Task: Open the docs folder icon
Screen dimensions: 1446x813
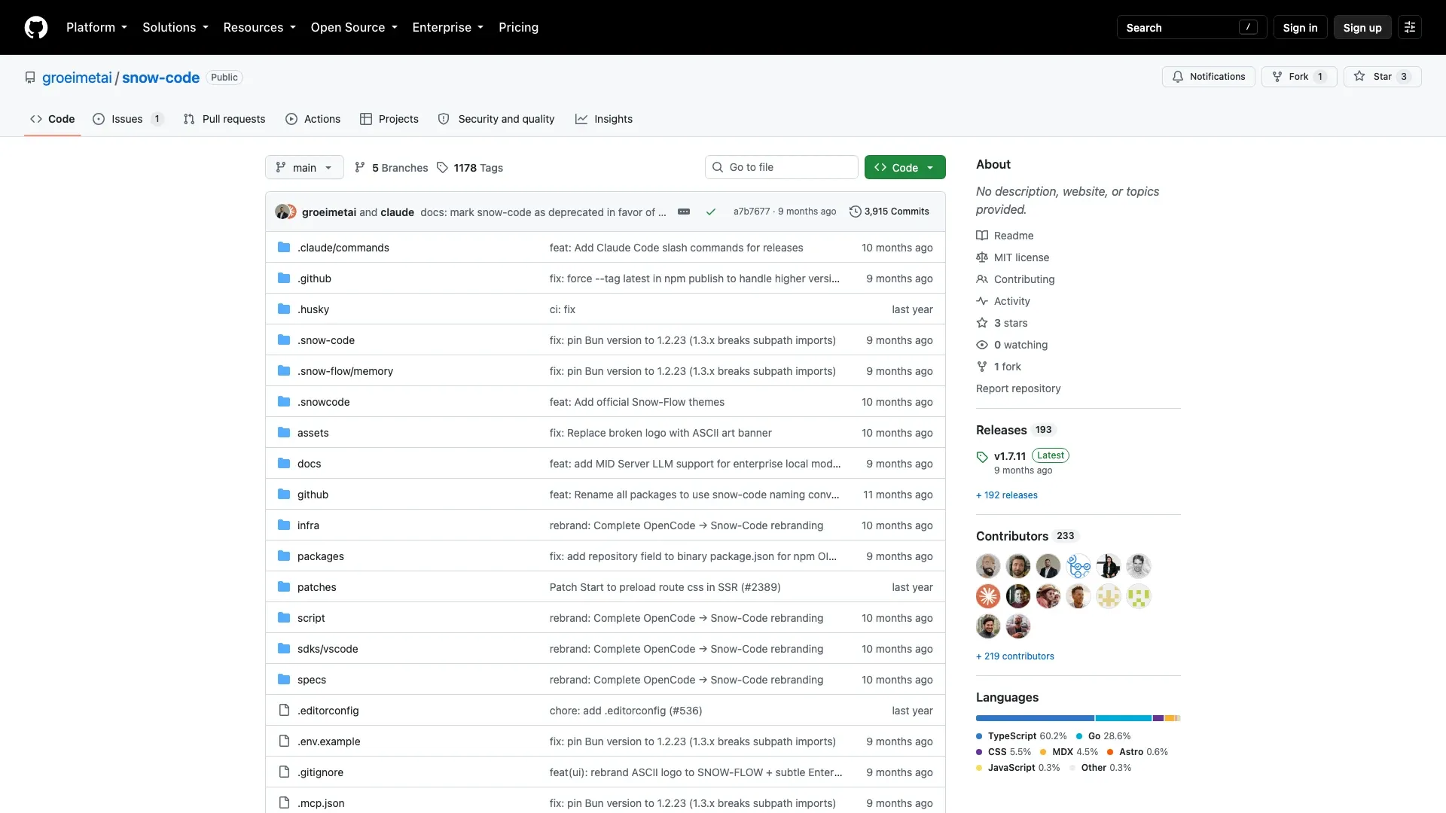Action: [x=284, y=464]
